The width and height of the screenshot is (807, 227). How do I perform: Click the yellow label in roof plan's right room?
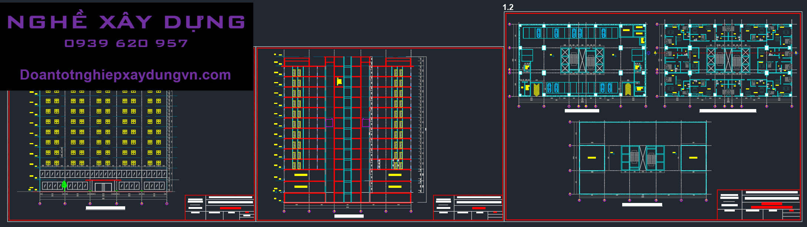[x=693, y=158]
